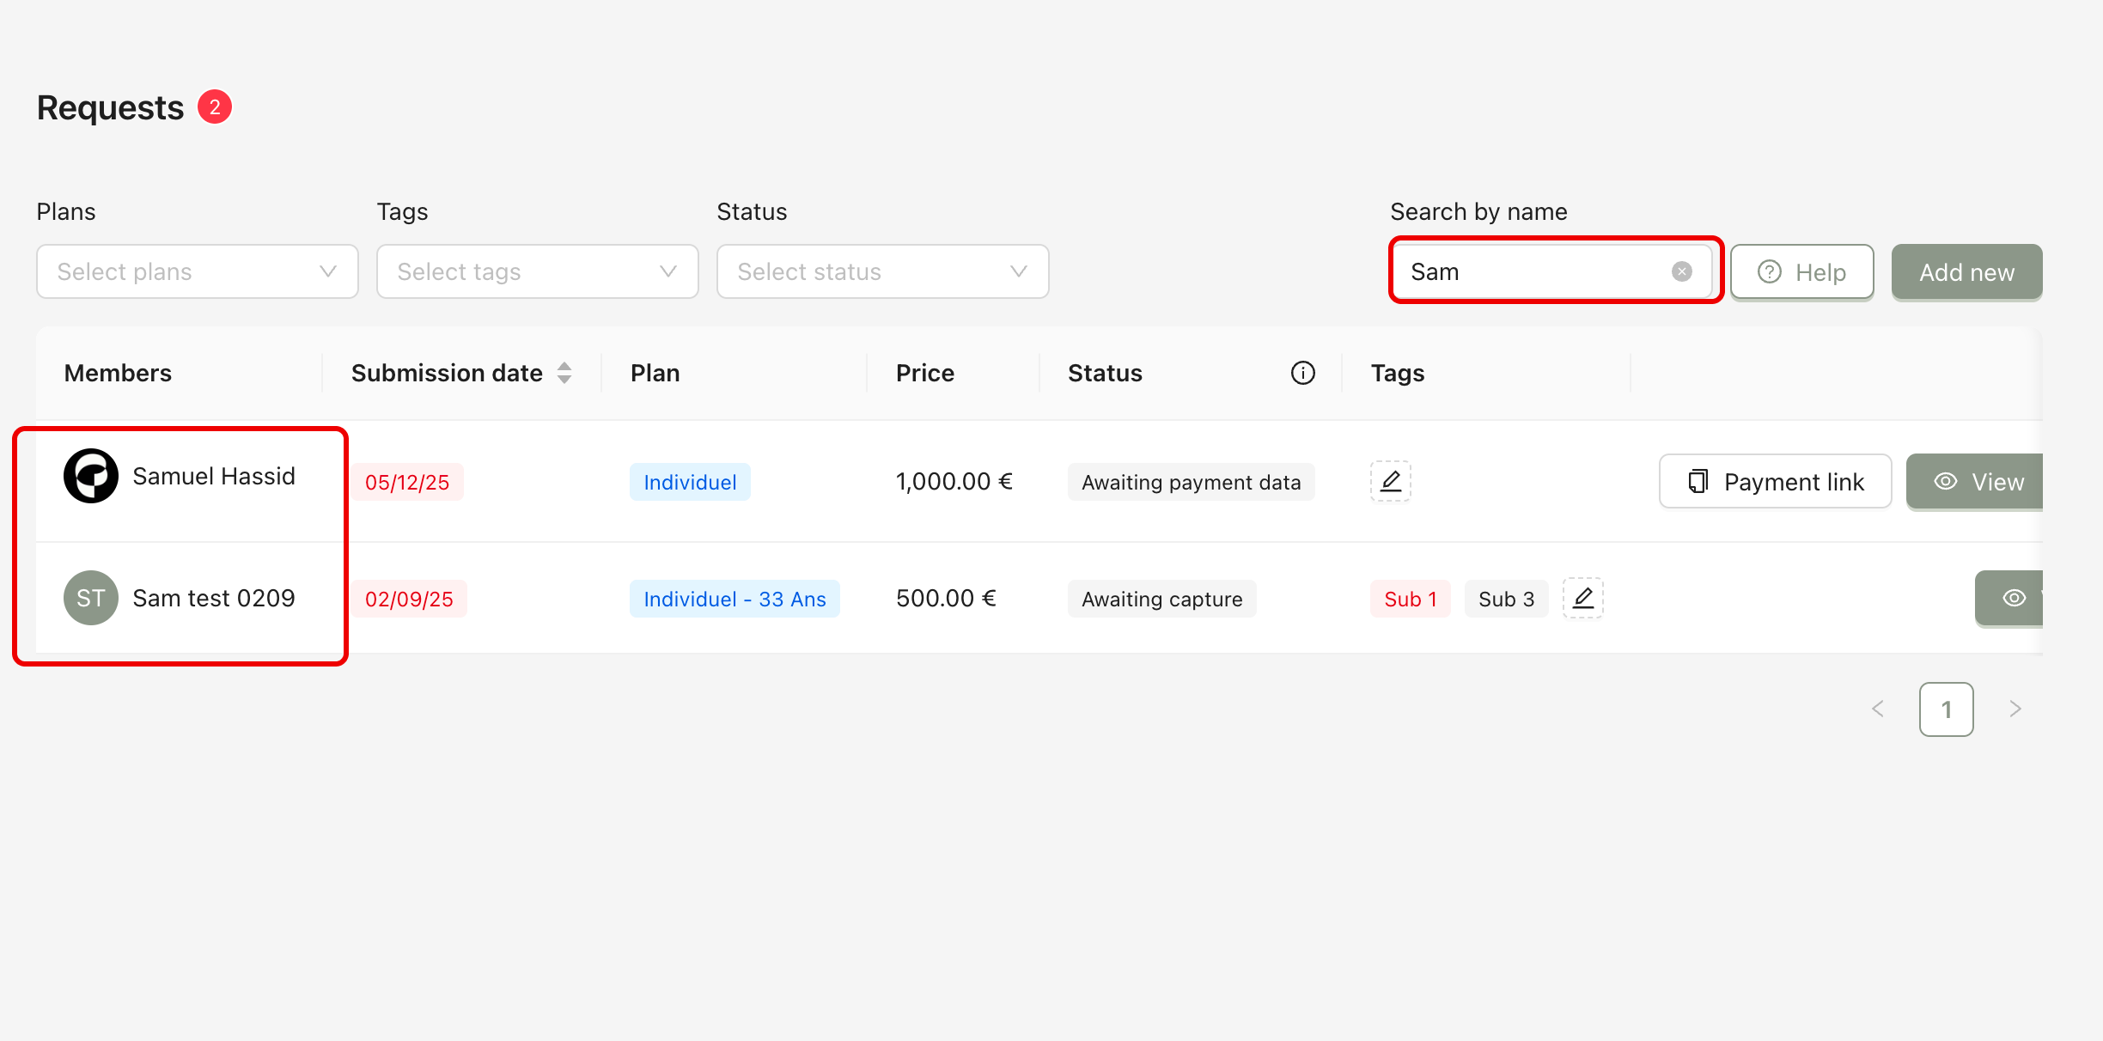Click eye button for Sam test 0209
Image resolution: width=2103 pixels, height=1041 pixels.
click(2010, 598)
